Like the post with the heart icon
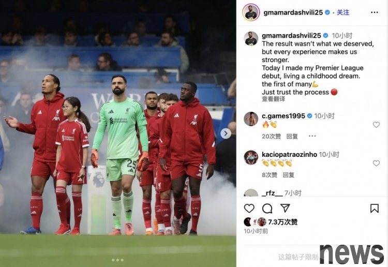The image size is (388, 267). click(249, 209)
